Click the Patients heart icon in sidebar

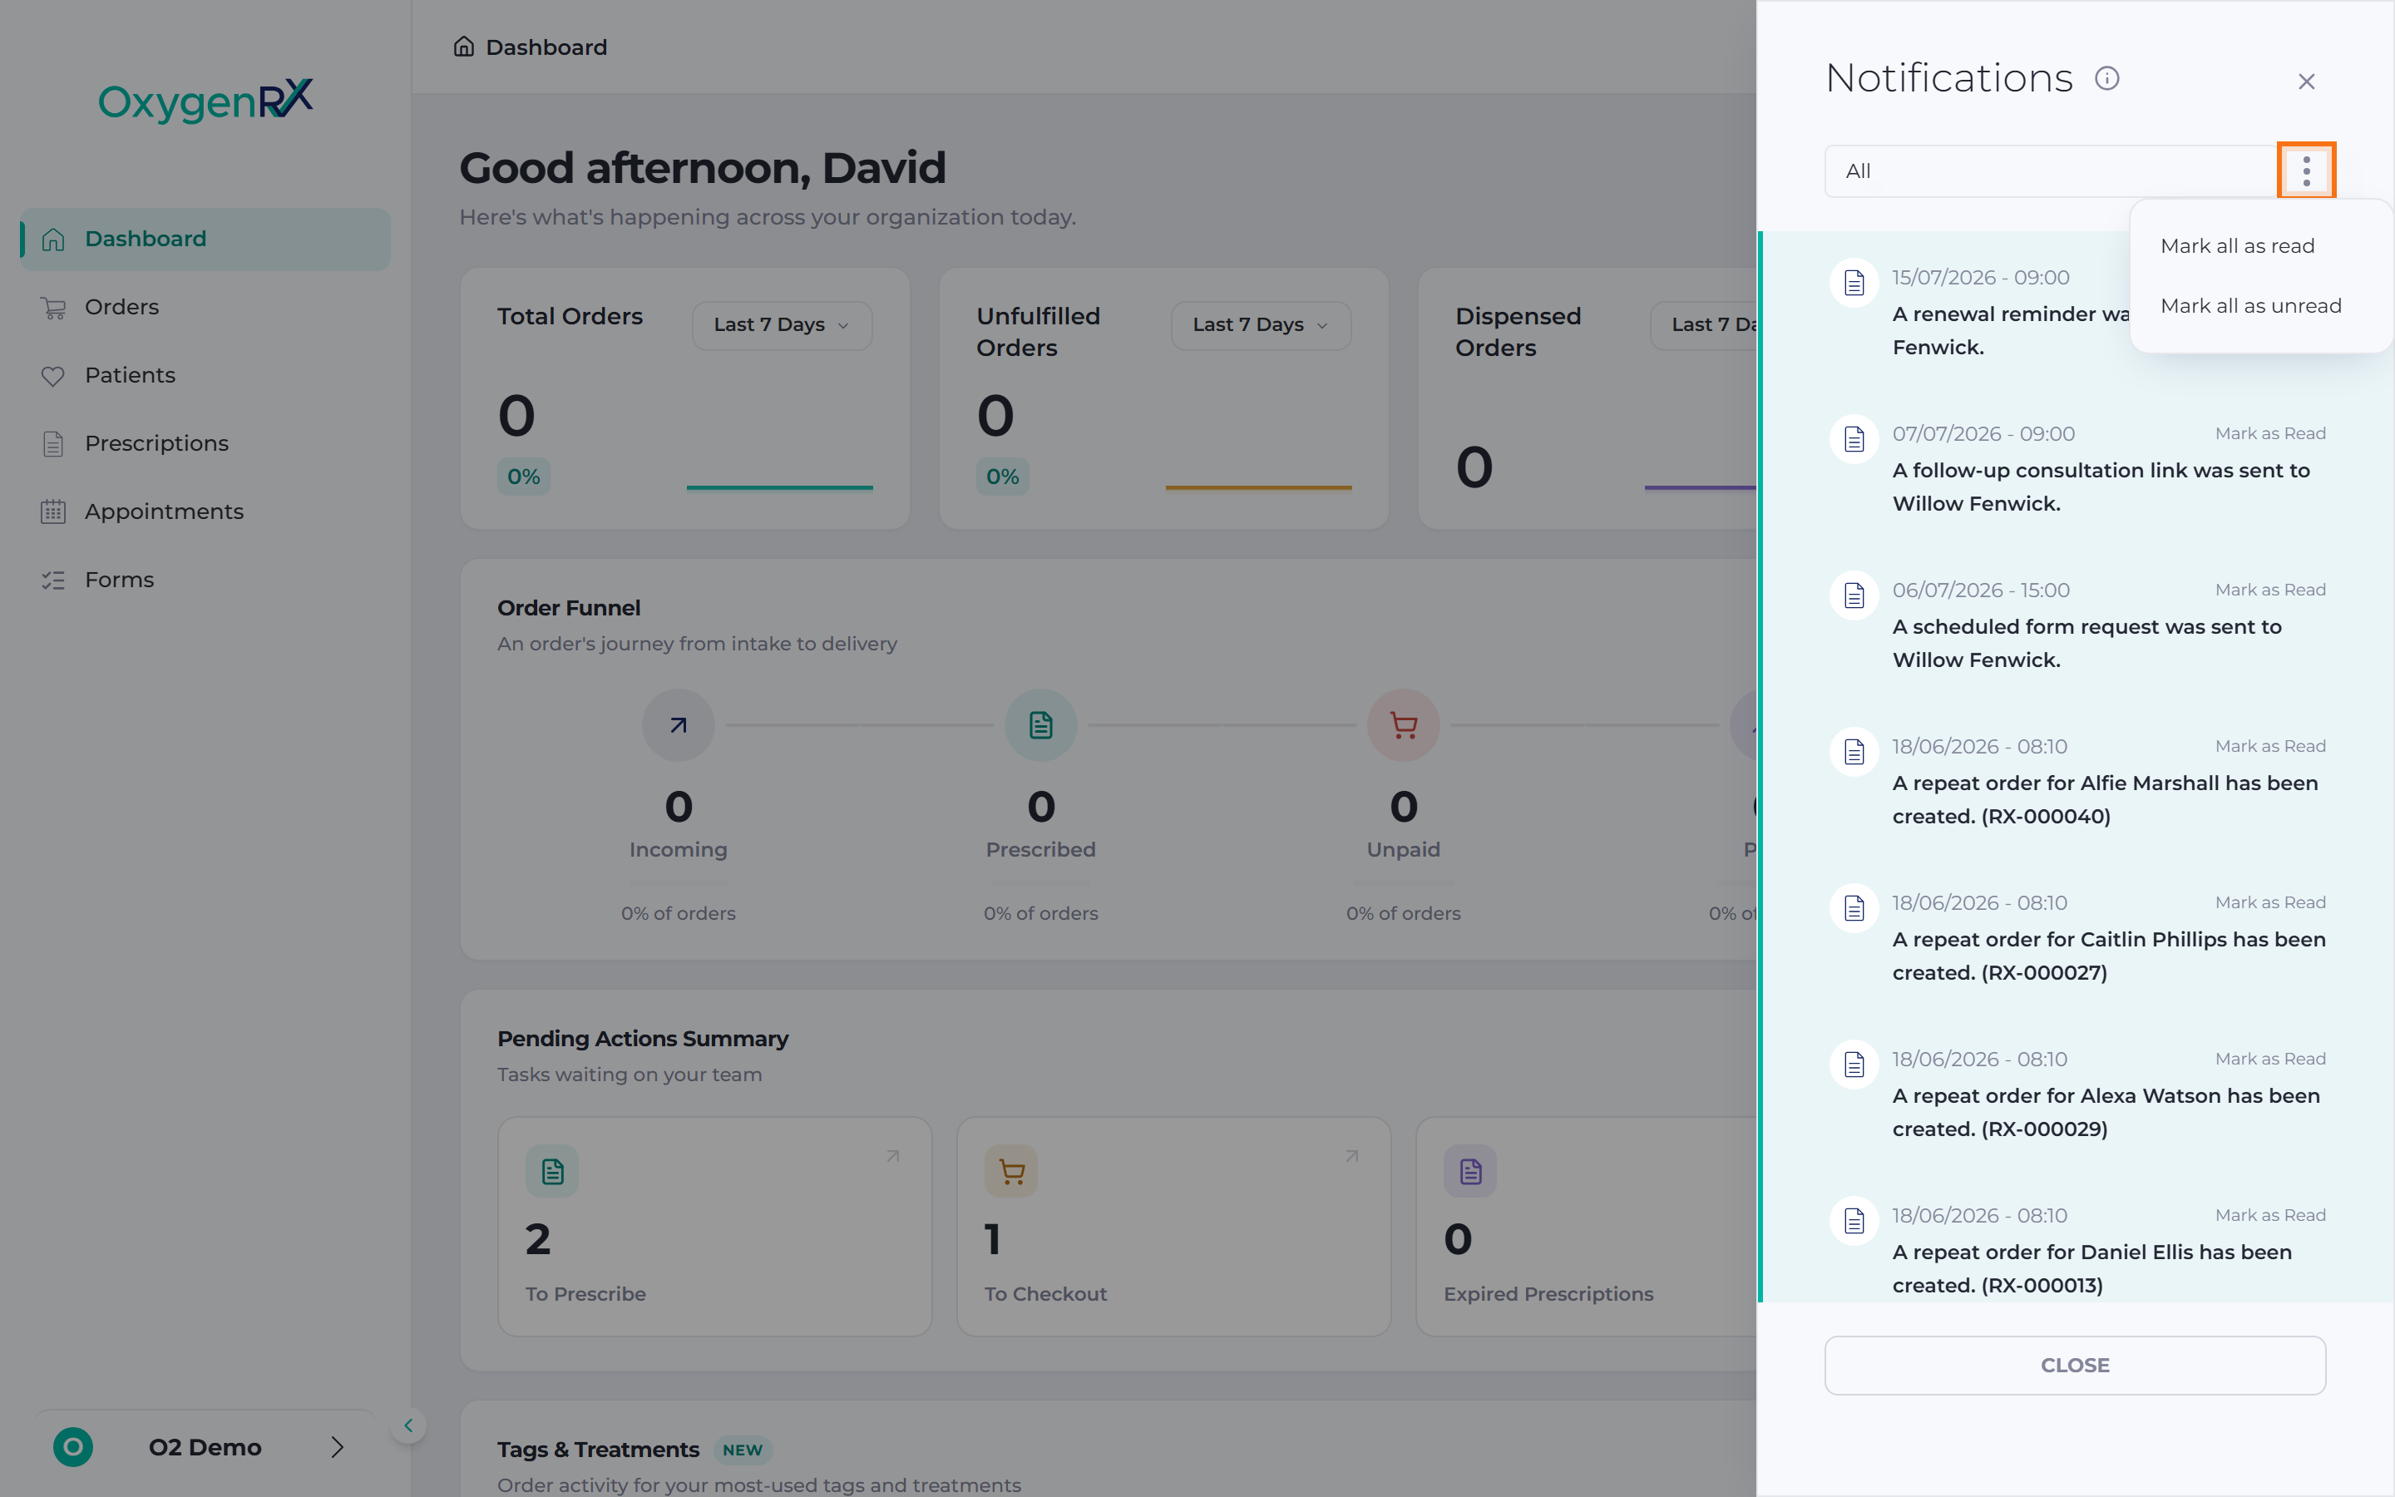point(53,375)
